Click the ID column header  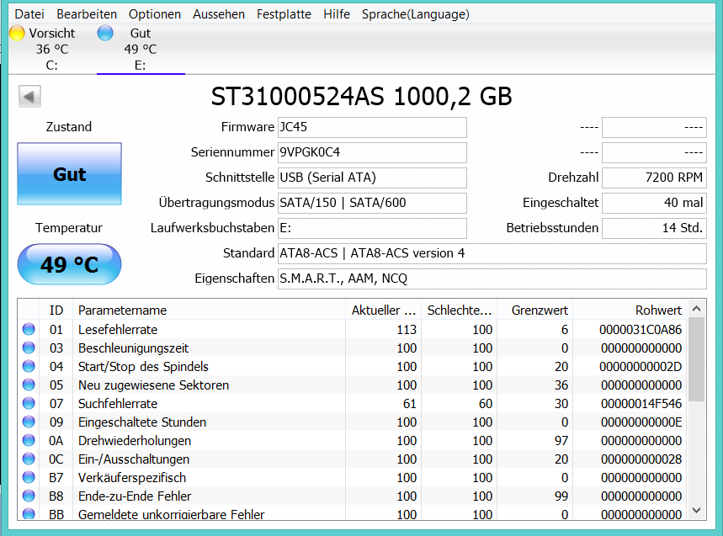(56, 310)
